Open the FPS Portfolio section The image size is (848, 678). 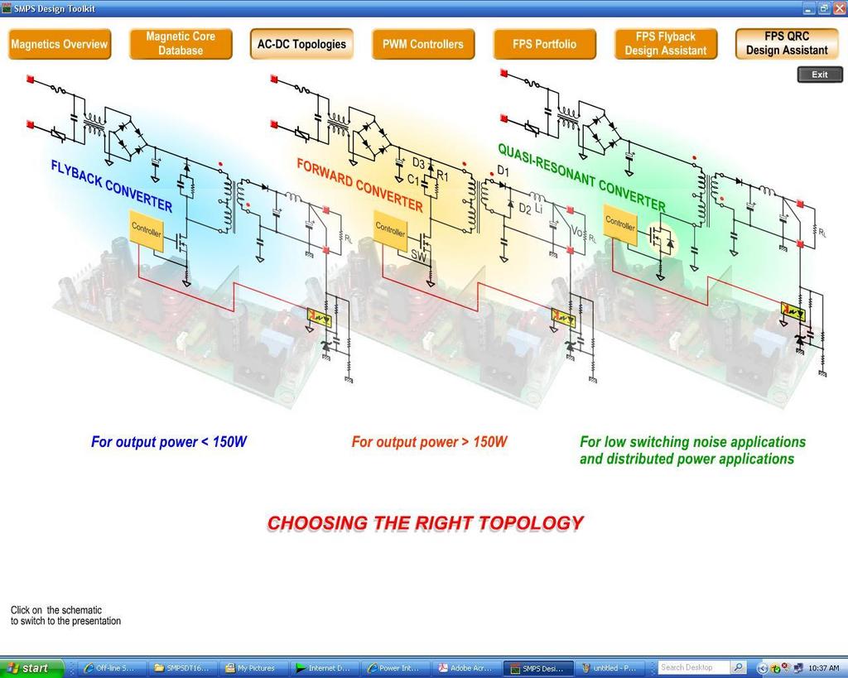pos(545,45)
